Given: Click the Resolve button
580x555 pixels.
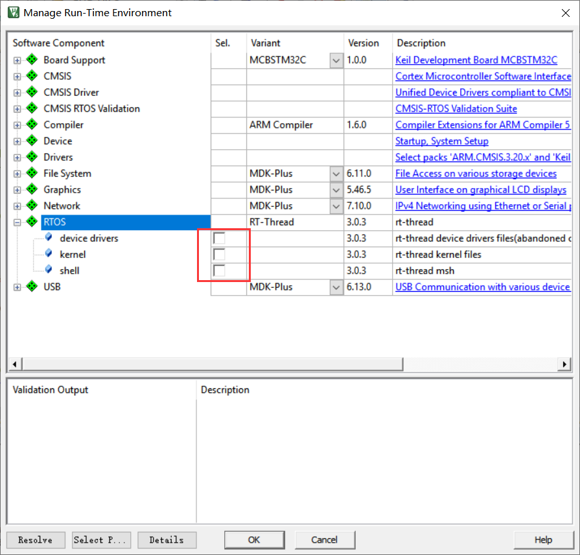Looking at the screenshot, I should pyautogui.click(x=36, y=540).
